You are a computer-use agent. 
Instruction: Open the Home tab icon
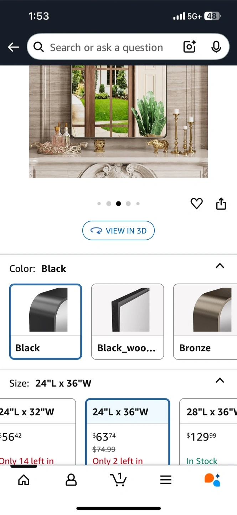pyautogui.click(x=24, y=480)
